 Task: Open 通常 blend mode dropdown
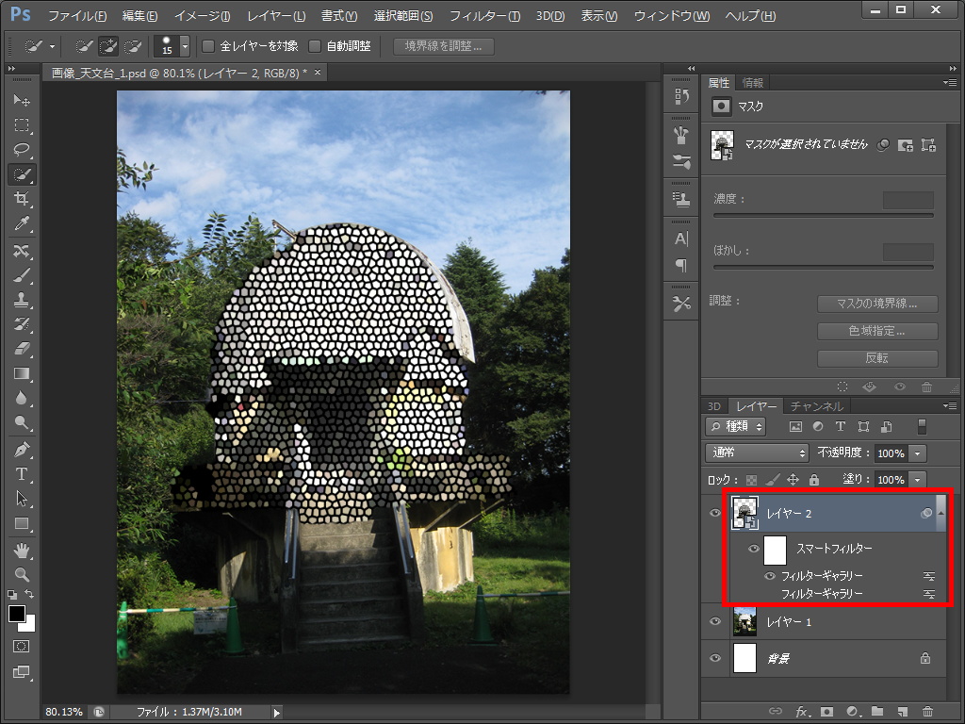pyautogui.click(x=757, y=452)
